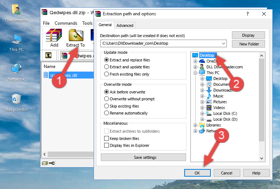This screenshot has width=280, height=189.
Task: Click the Add archive toolbar icon
Action: pos(54,35)
